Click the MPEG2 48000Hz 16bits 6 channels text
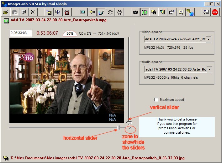This screenshot has width=222, height=163. tap(171, 77)
